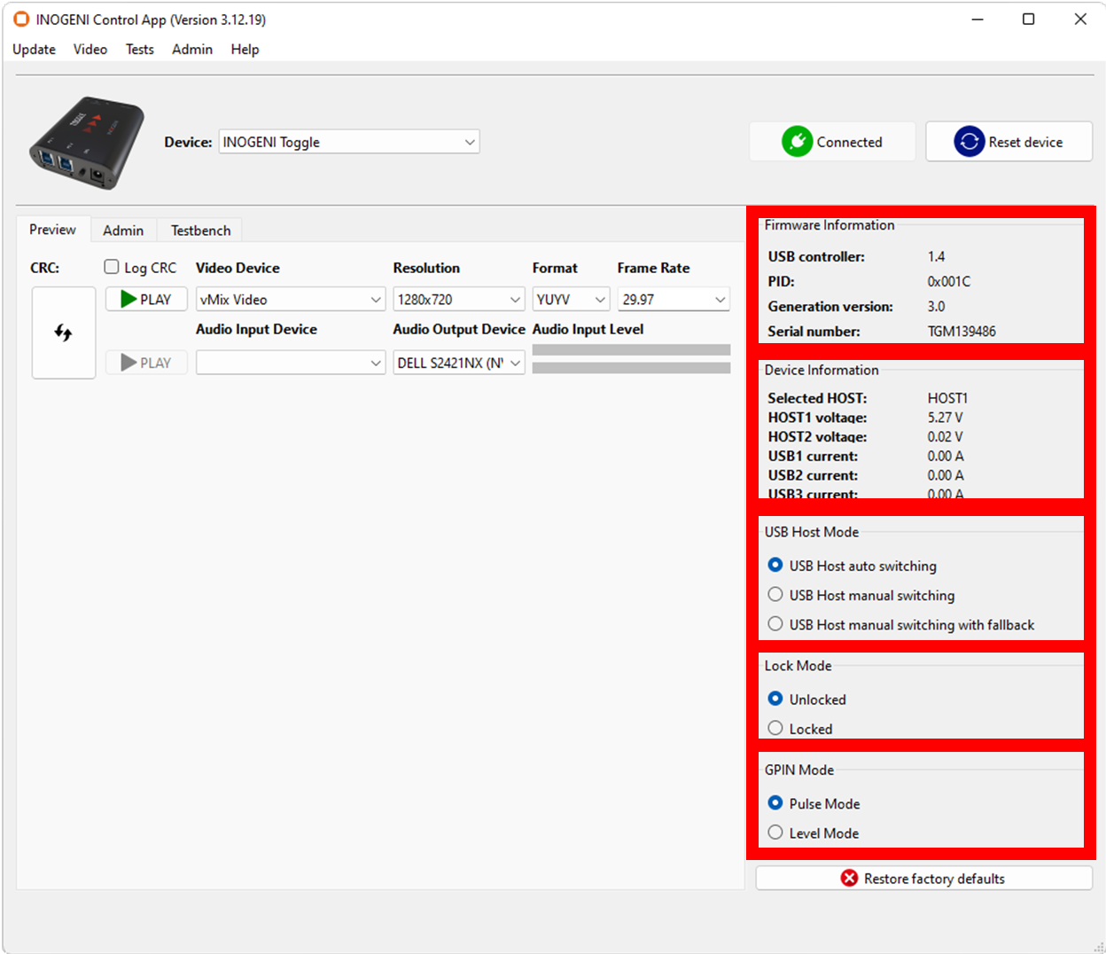Open the Frame Rate 29.97 dropdown
This screenshot has width=1106, height=954.
click(x=673, y=300)
